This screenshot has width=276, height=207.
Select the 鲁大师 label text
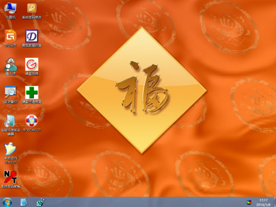coord(10,73)
